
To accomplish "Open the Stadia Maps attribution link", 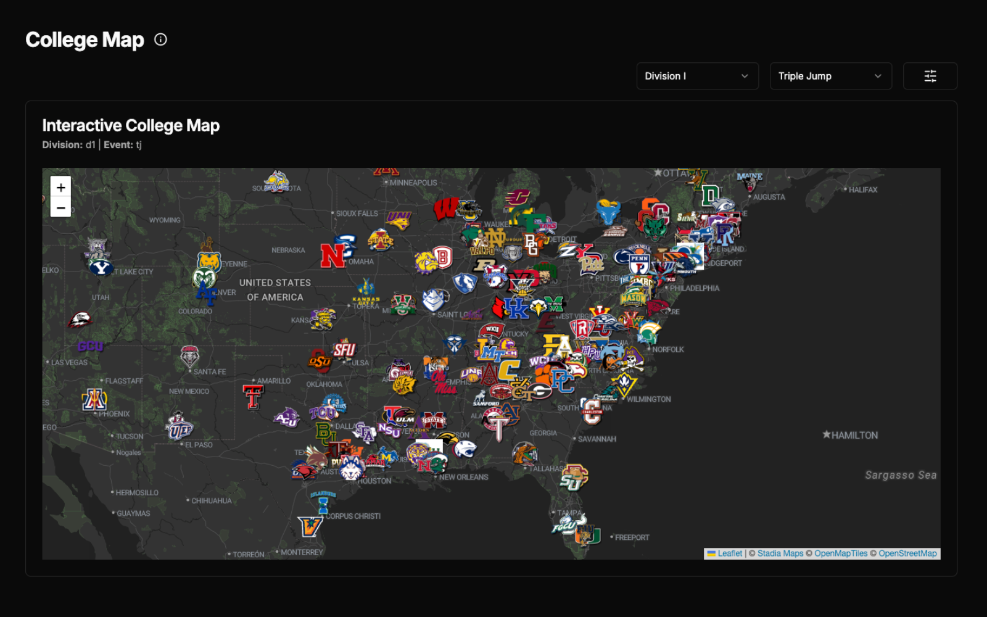I will pos(780,553).
